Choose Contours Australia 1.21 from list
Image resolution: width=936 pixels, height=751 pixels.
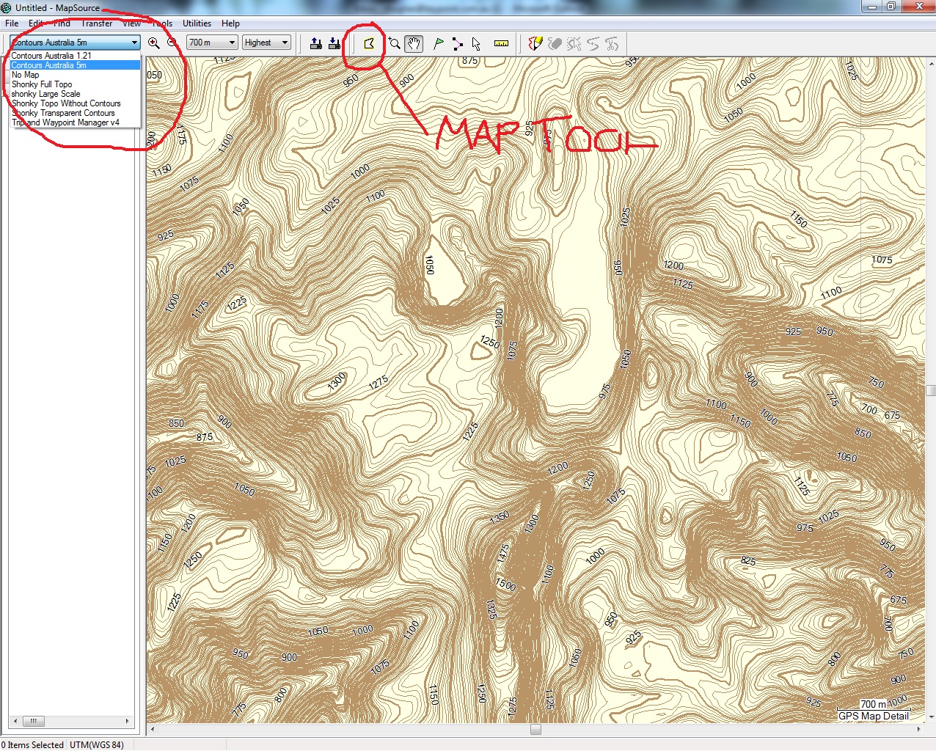coord(74,56)
